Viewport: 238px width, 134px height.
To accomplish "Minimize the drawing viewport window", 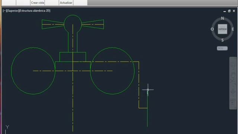I will click(x=225, y=11).
